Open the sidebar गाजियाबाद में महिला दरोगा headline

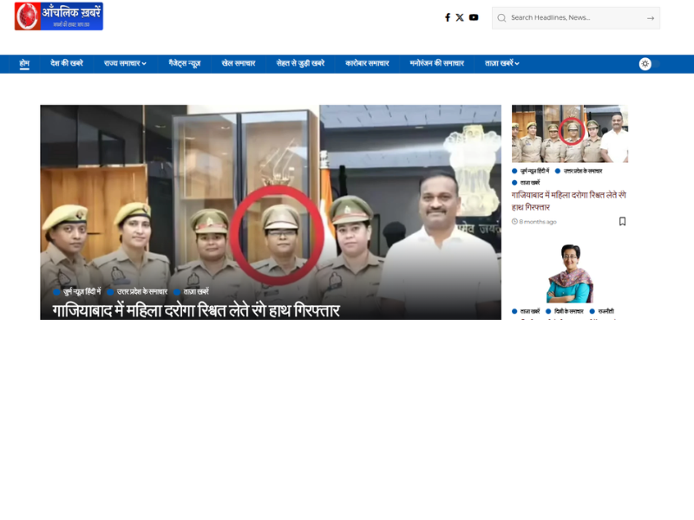click(569, 201)
